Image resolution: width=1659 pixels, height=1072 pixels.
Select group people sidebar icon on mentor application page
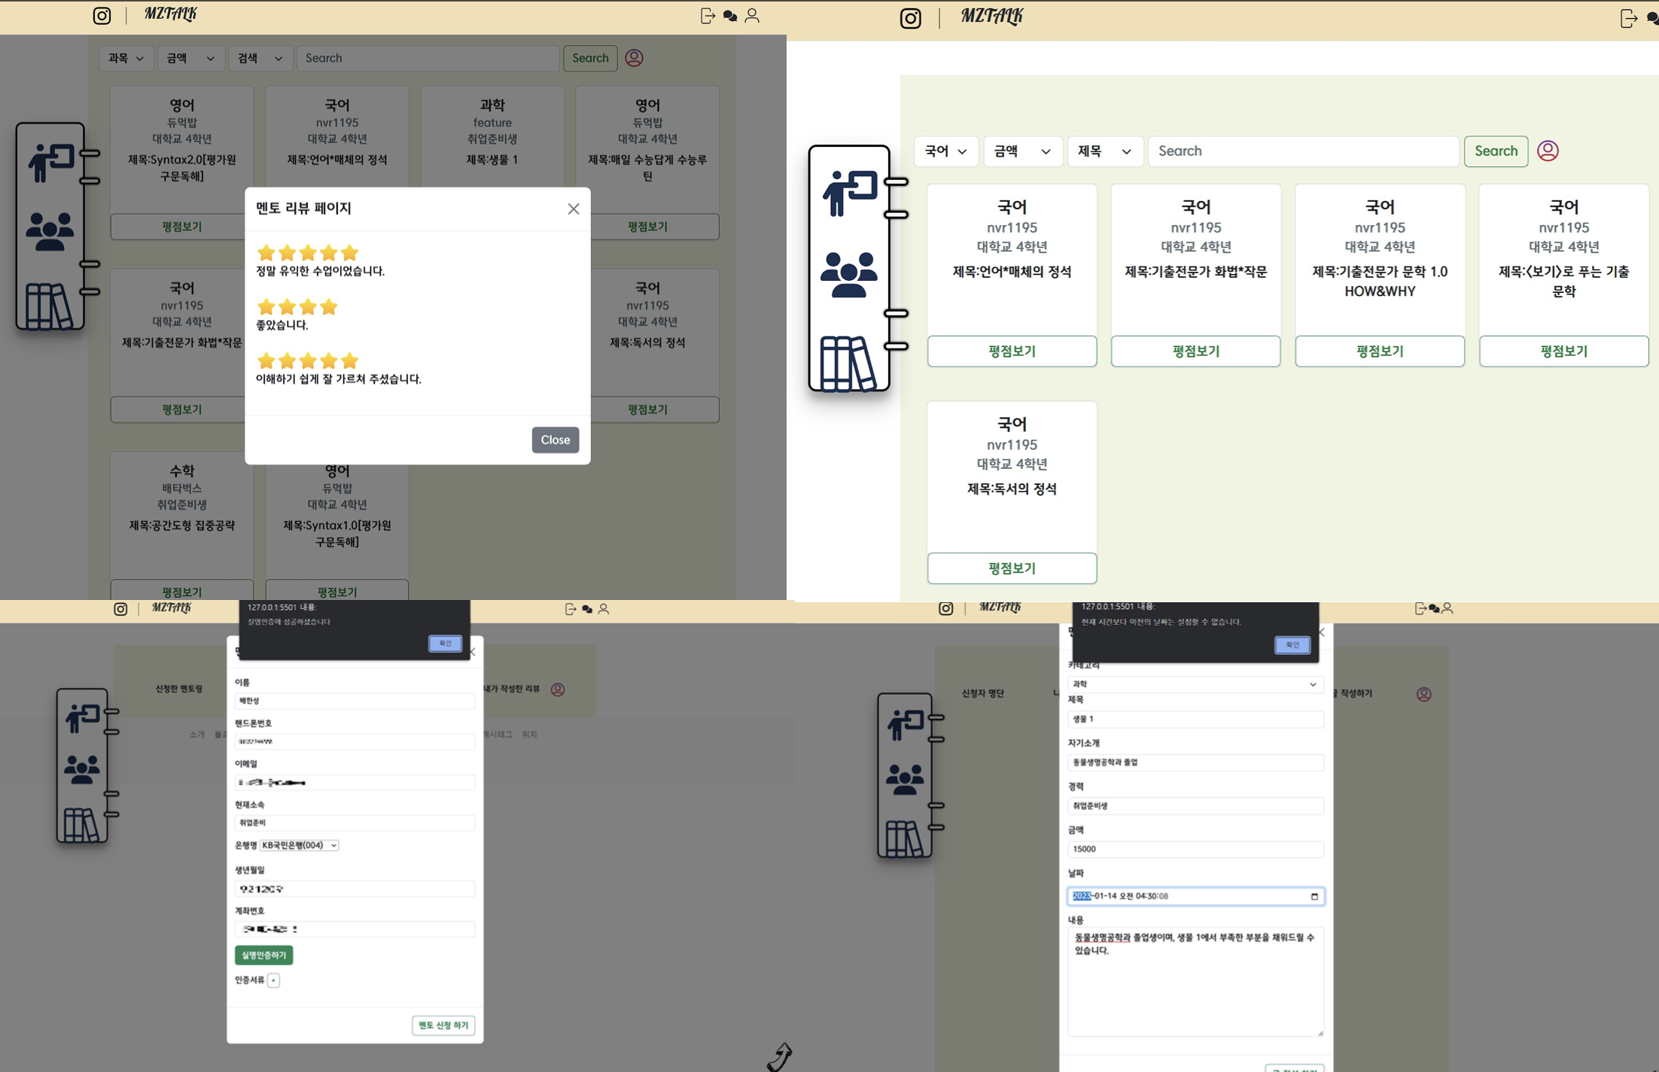(82, 769)
